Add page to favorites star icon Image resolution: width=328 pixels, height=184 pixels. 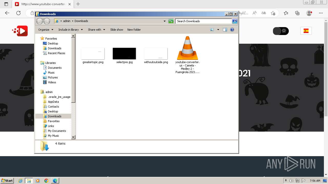[273, 13]
